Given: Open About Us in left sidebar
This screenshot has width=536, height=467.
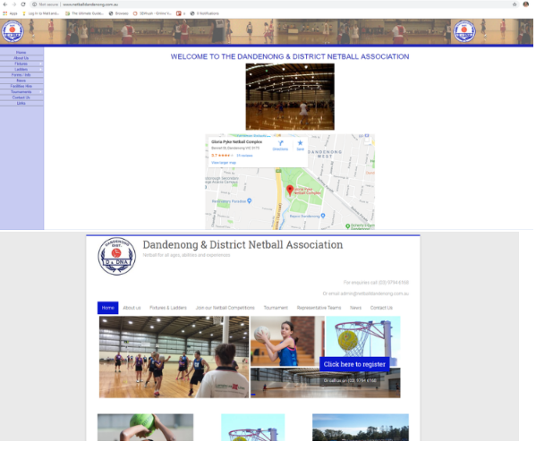Looking at the screenshot, I should [21, 58].
